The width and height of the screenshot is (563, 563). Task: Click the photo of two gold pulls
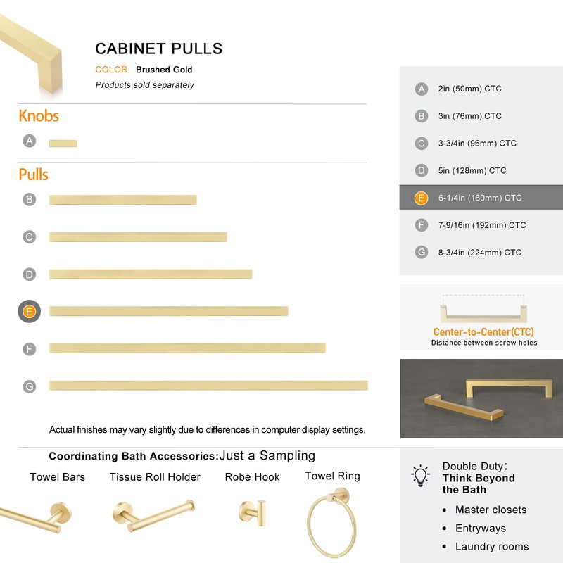coord(481,398)
